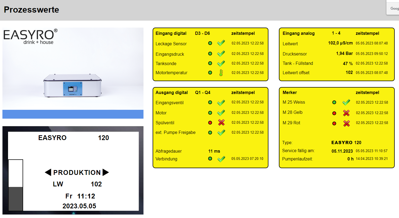
Task: Click the service timestamp 05.05.2023 11:10:57
Action: pyautogui.click(x=372, y=151)
